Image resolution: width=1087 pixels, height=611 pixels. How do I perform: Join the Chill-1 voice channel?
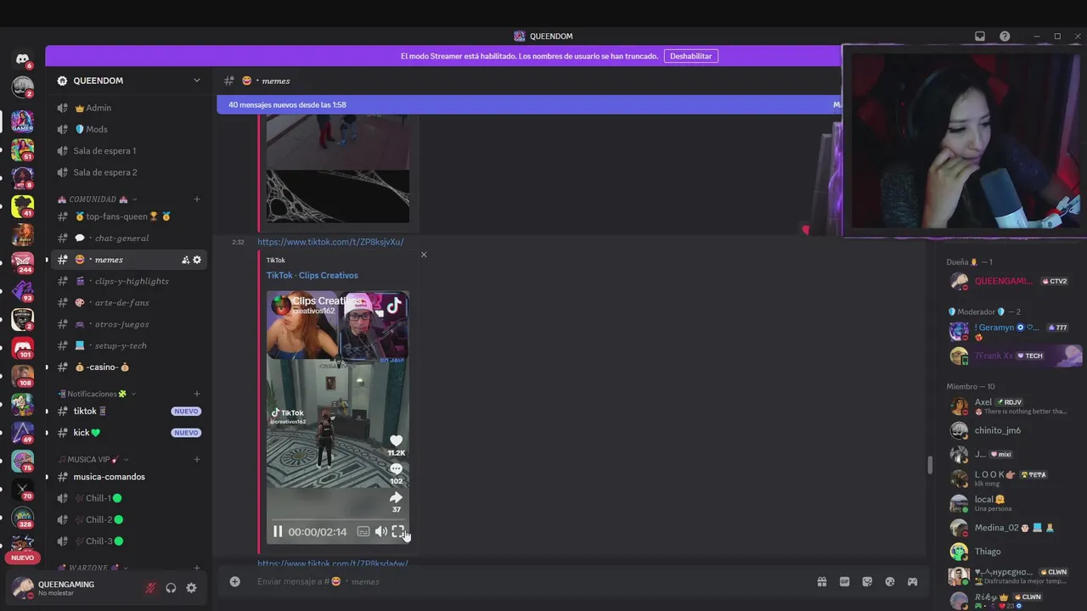click(x=129, y=498)
